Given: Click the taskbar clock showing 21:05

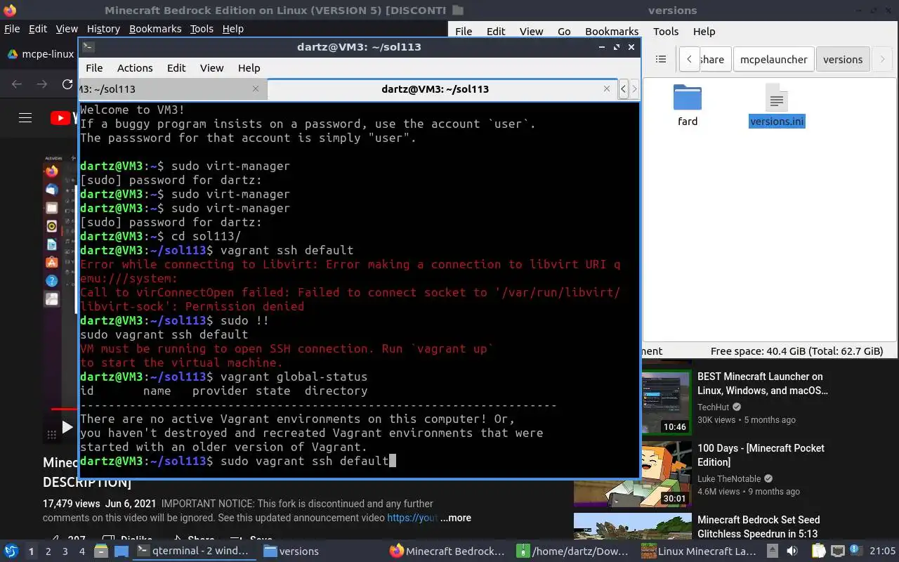Looking at the screenshot, I should (883, 551).
